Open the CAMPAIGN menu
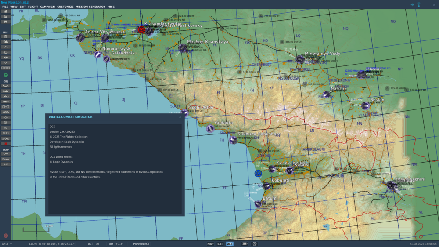The height and width of the screenshot is (247, 439). tap(47, 7)
